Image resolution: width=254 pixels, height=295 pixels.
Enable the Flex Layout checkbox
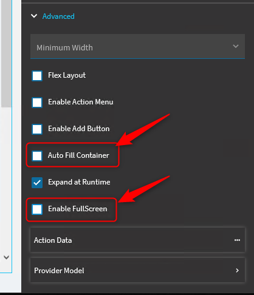[37, 76]
